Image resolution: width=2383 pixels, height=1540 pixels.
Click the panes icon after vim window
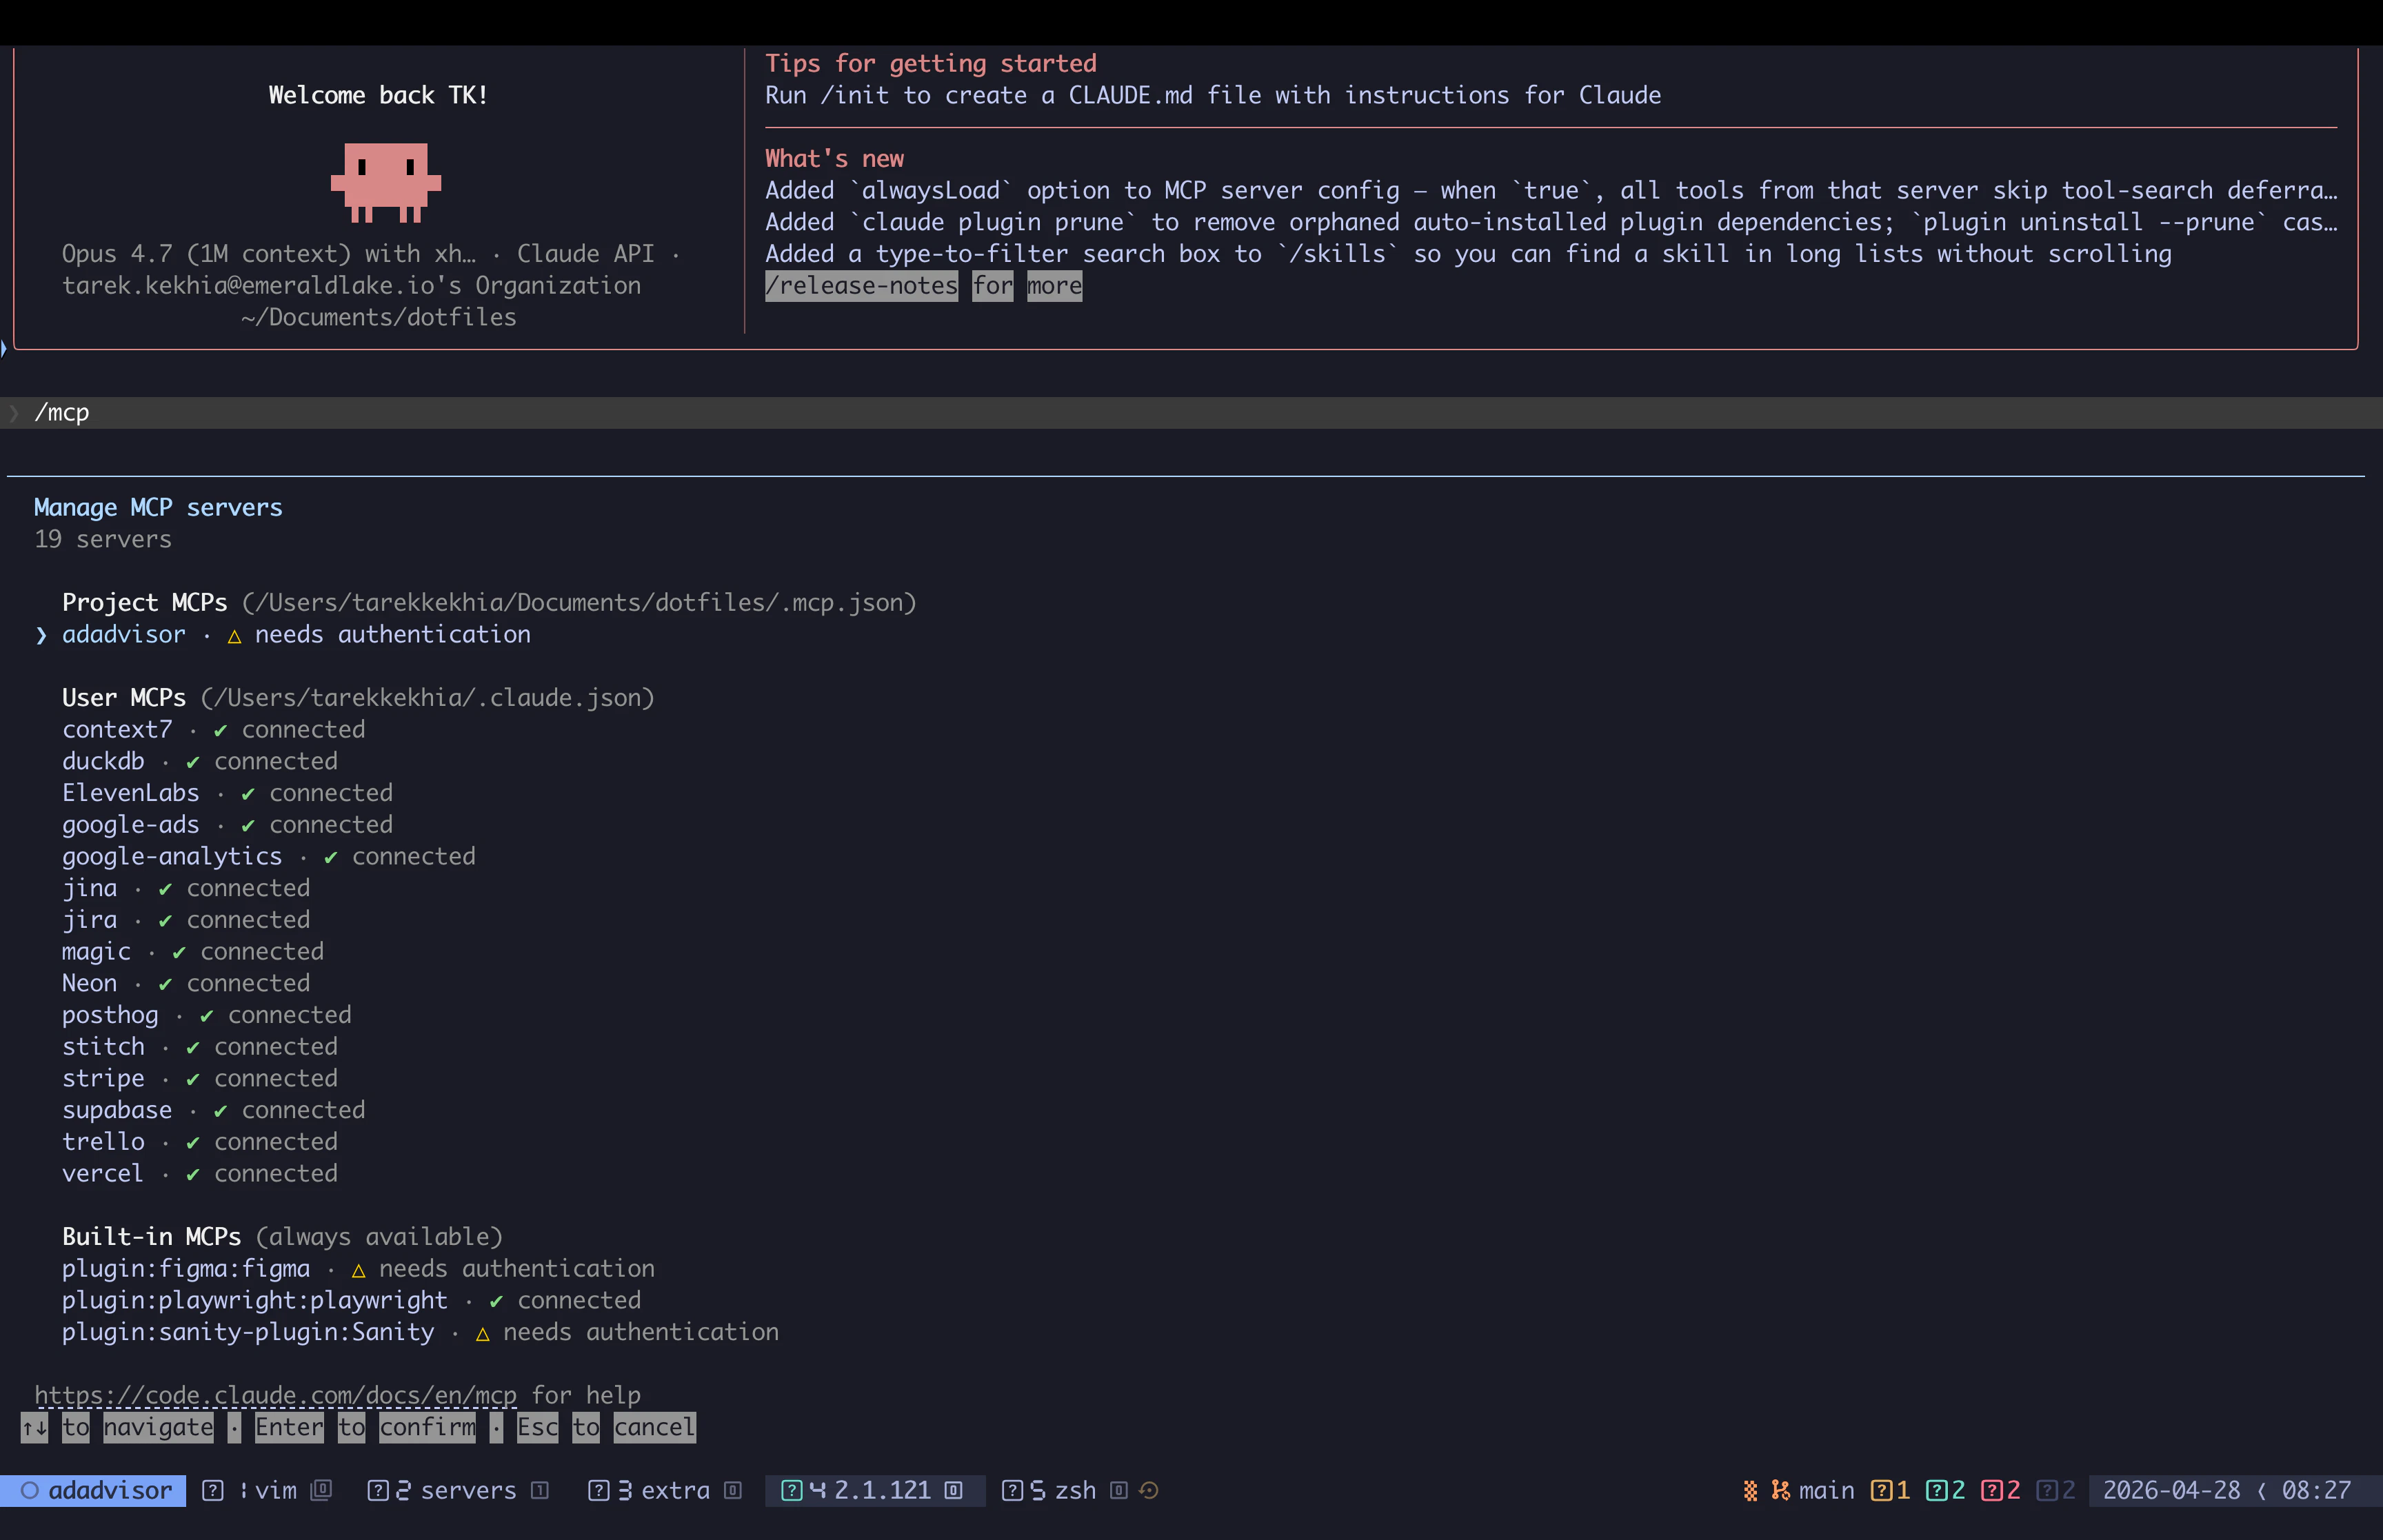click(321, 1490)
